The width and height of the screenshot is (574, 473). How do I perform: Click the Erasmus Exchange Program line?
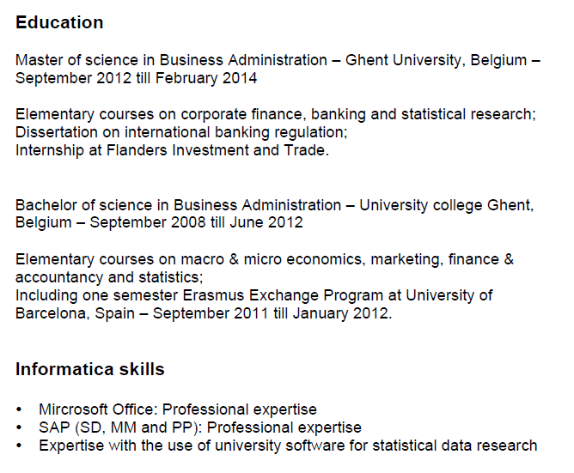pos(253,295)
